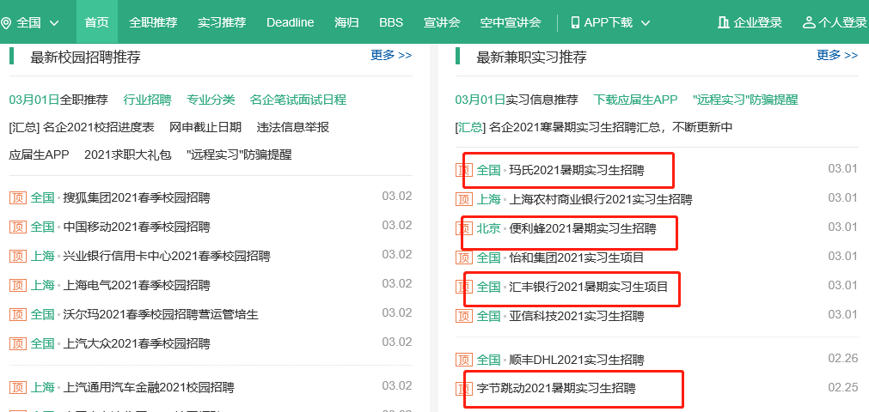Click the 顶 badge beside 玛氏2021暑期实习生招聘
Image resolution: width=869 pixels, height=412 pixels.
[464, 169]
